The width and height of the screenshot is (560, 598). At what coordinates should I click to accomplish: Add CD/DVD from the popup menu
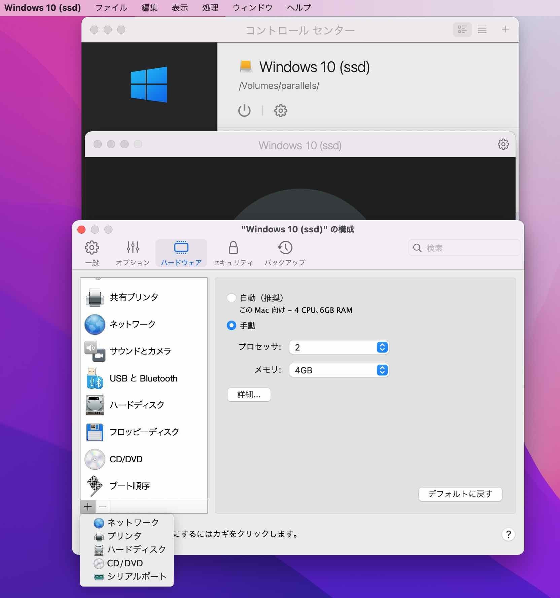tap(127, 563)
